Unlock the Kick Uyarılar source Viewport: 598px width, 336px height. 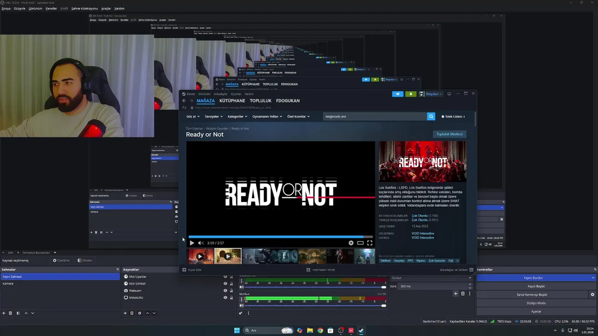231,277
